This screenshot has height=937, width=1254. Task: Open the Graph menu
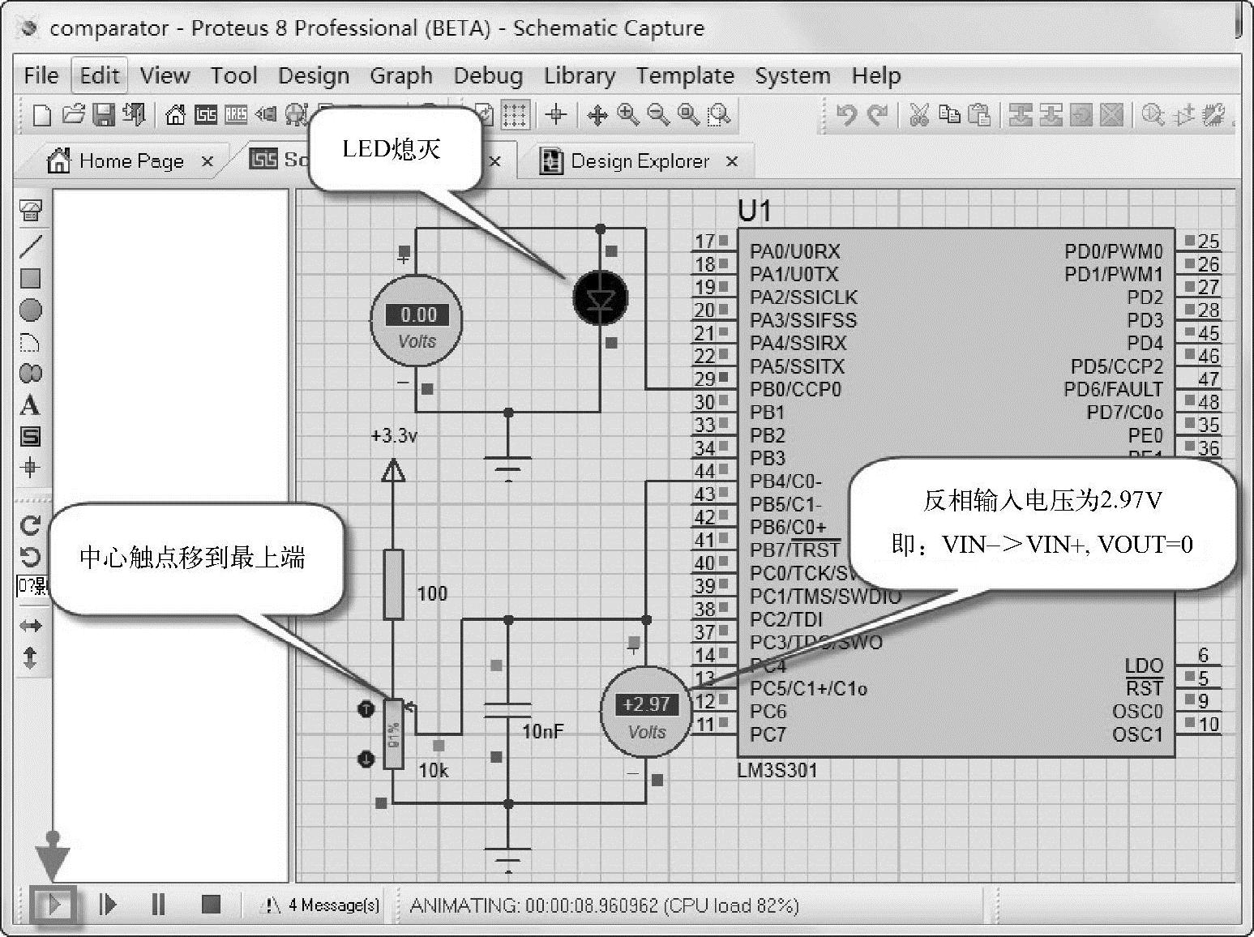pos(401,75)
